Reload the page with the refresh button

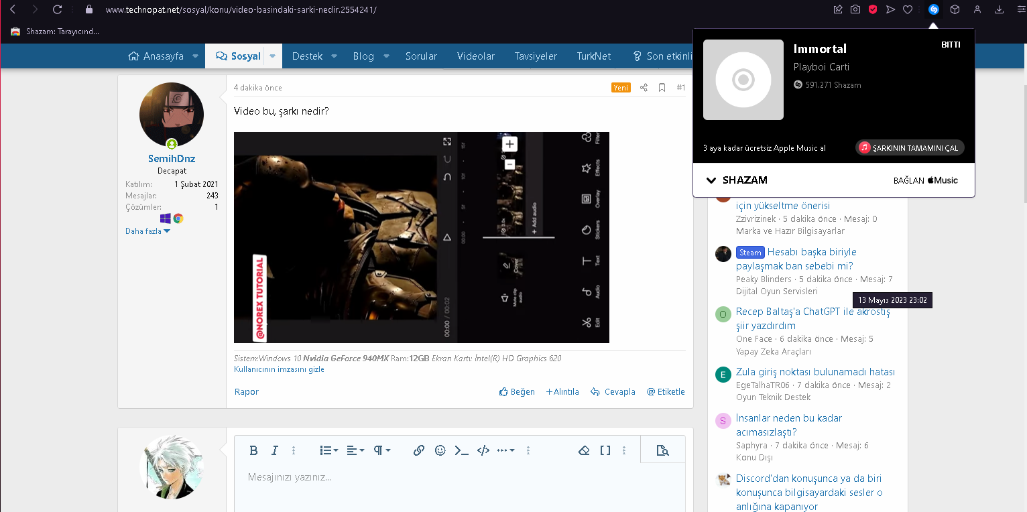[57, 9]
